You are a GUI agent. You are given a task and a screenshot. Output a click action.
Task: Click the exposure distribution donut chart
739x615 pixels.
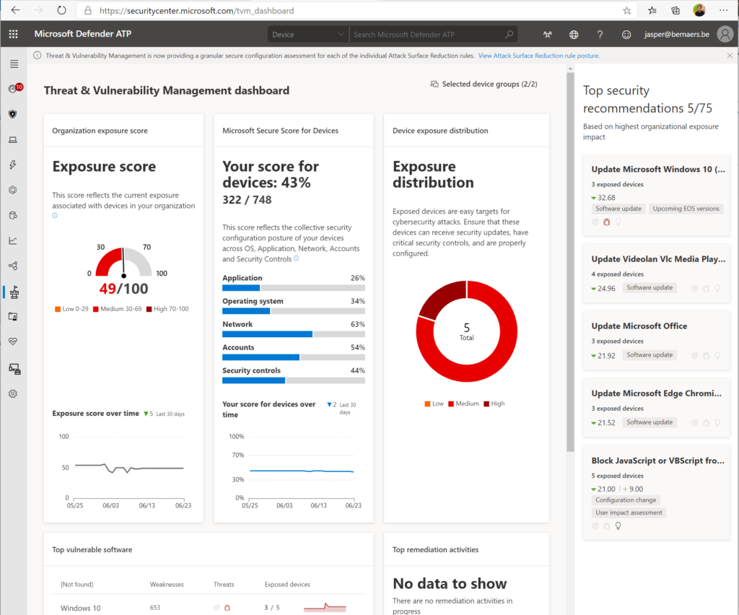[467, 331]
